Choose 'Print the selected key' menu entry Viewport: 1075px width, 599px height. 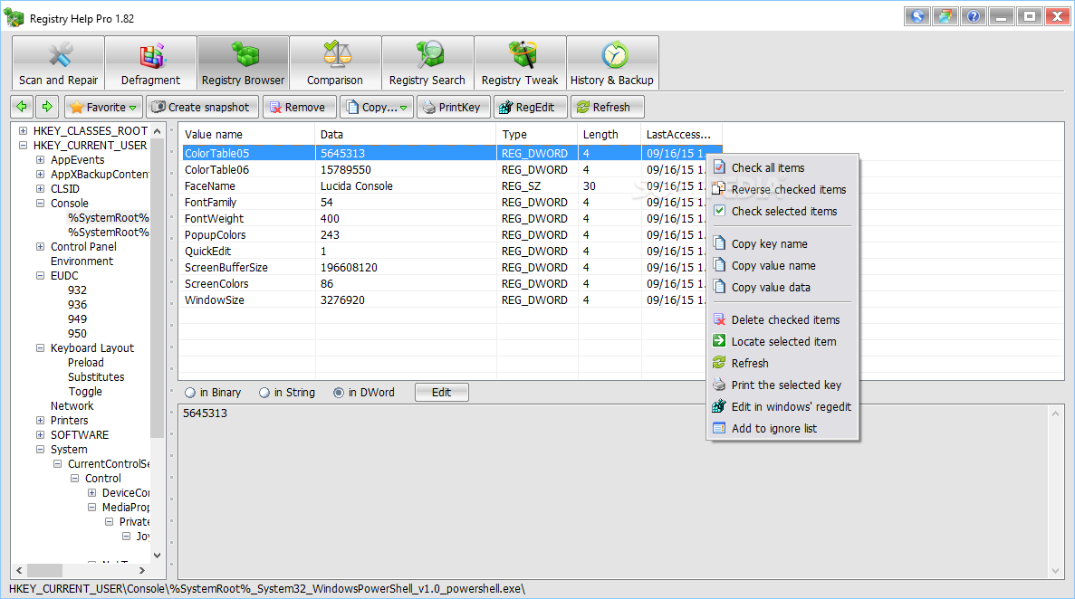pos(782,385)
